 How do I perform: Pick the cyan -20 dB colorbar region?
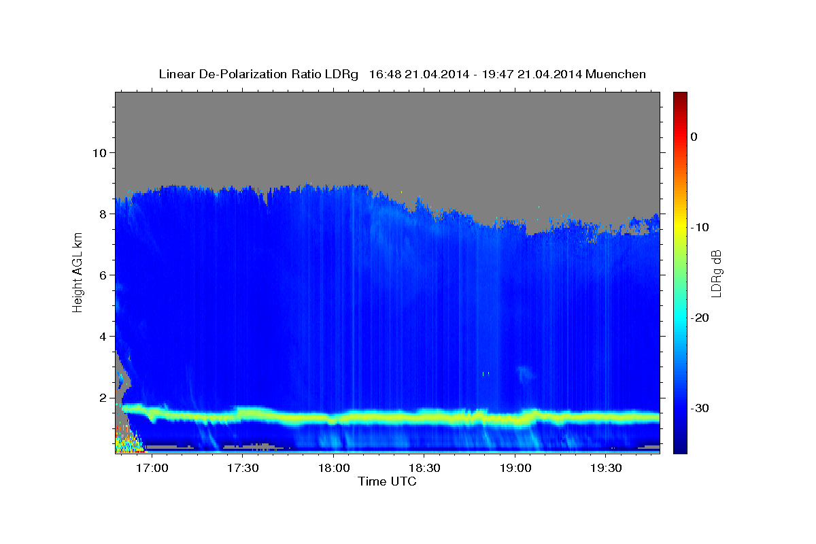[680, 318]
